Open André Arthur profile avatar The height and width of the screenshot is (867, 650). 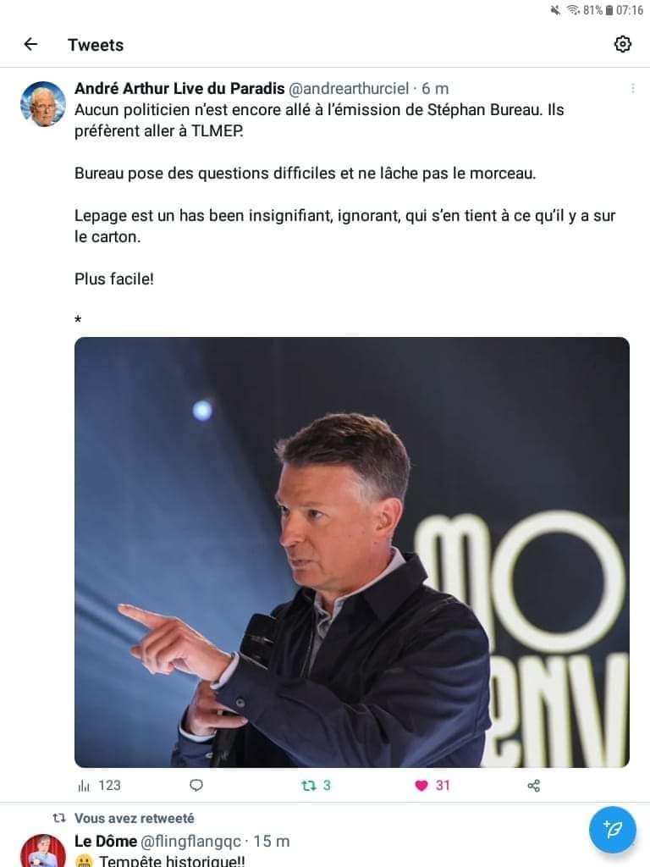click(43, 104)
